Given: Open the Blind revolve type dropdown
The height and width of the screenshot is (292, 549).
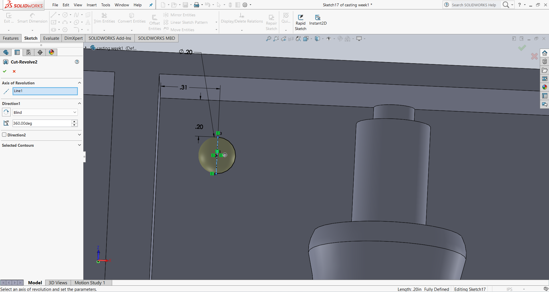Looking at the screenshot, I should [x=45, y=112].
